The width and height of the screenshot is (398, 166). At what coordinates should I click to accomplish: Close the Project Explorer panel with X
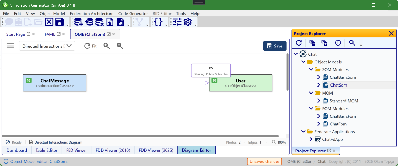coord(391,33)
